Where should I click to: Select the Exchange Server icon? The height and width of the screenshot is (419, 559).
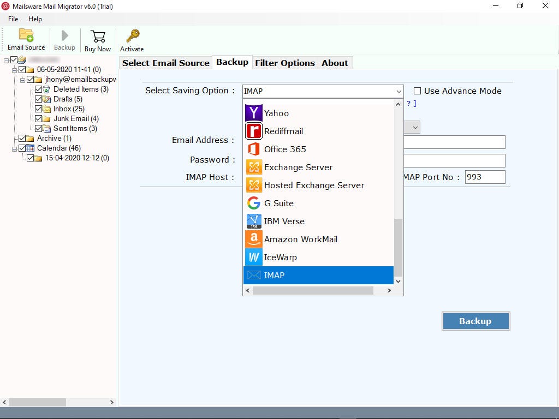pos(253,167)
